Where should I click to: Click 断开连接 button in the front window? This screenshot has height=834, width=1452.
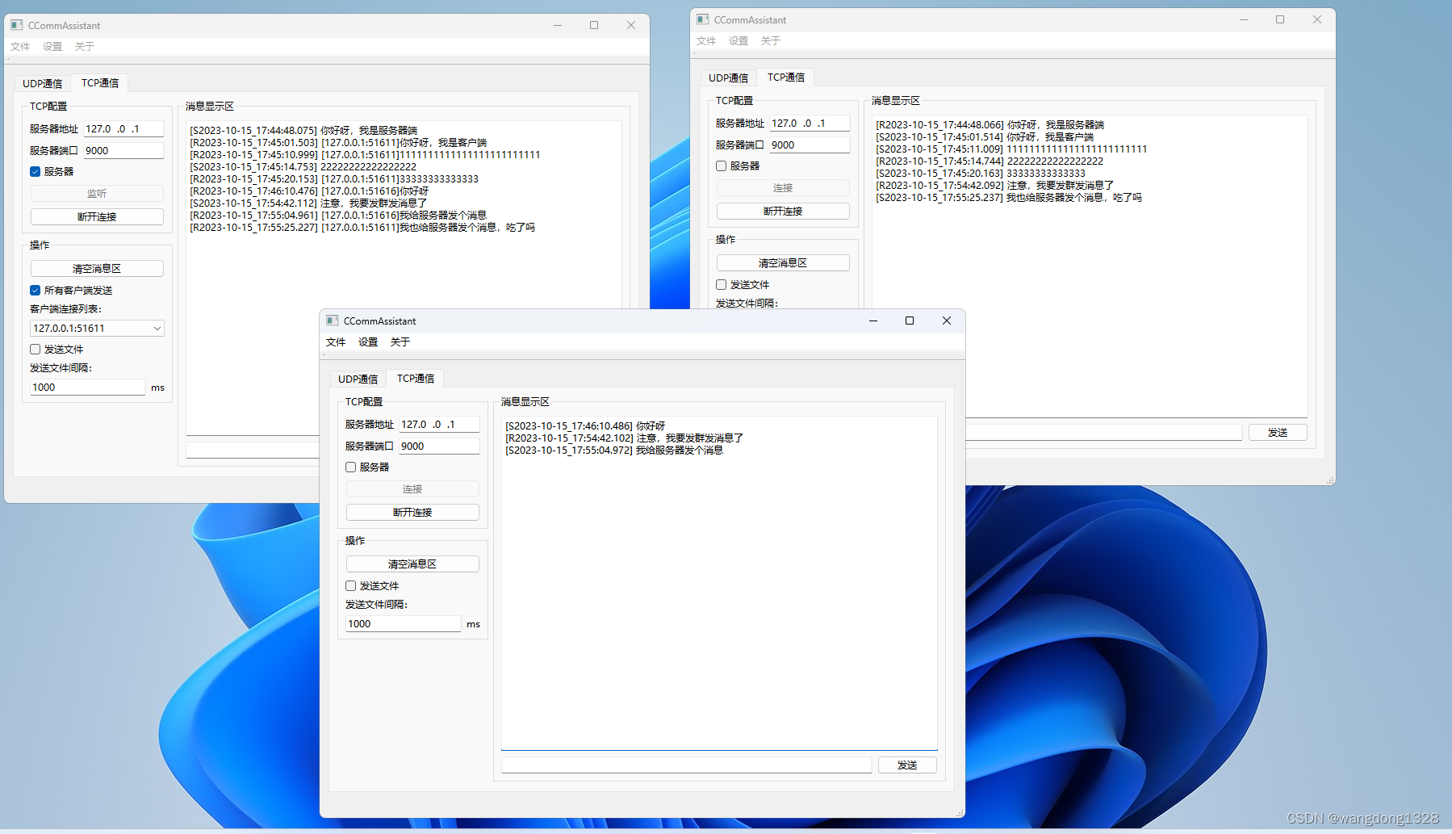pos(412,512)
